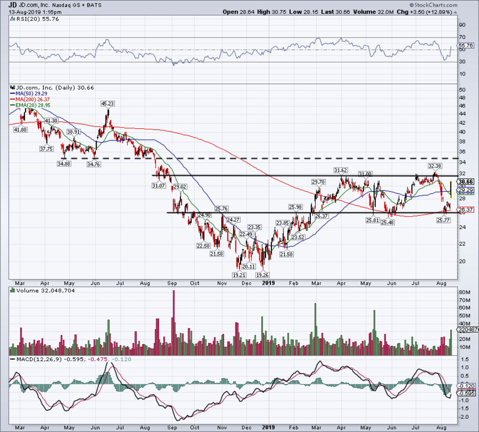Click the 25.76 price label
Image resolution: width=479 pixels, height=432 pixels.
coord(221,209)
